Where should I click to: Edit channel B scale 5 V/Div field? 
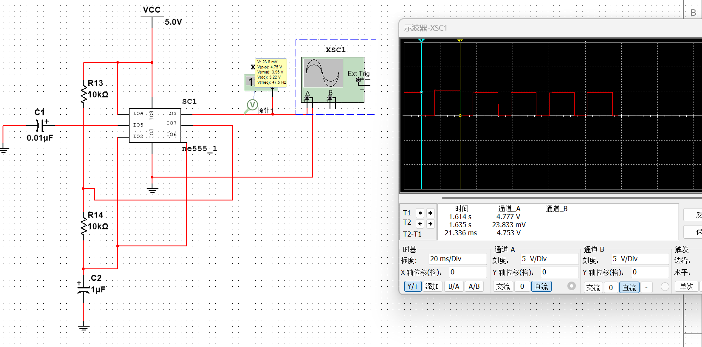tap(640, 259)
